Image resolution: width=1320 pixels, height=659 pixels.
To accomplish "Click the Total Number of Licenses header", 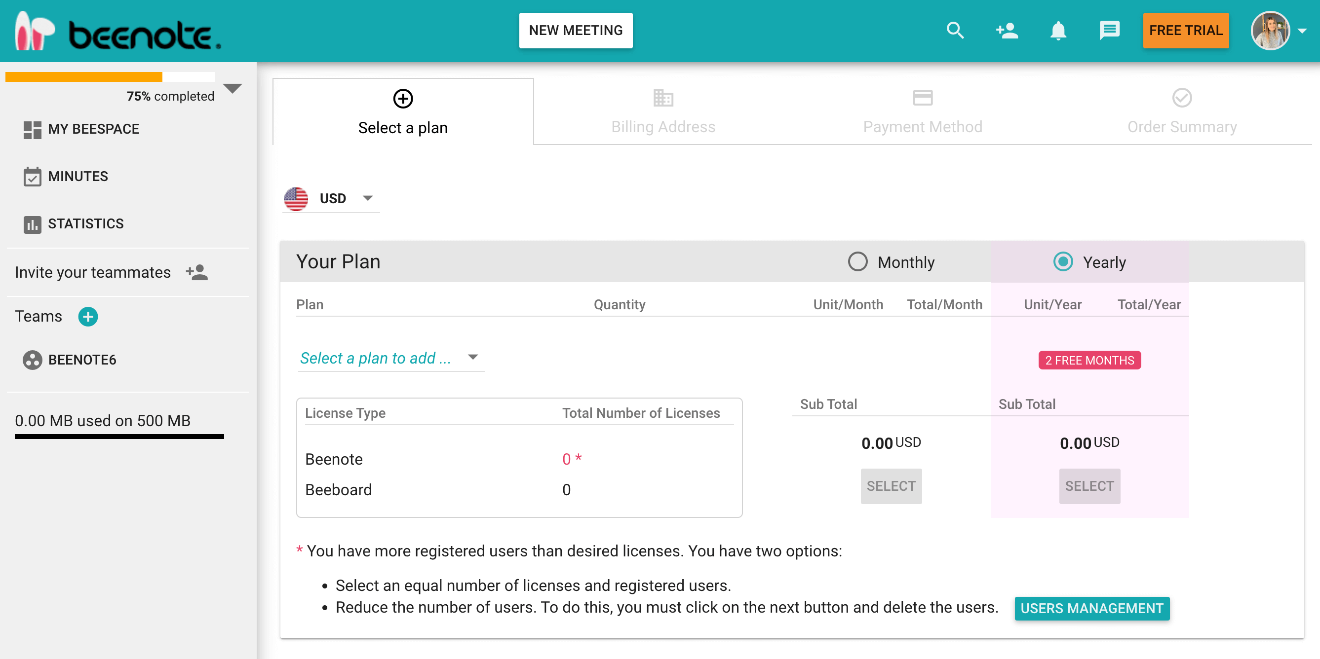I will [x=641, y=413].
